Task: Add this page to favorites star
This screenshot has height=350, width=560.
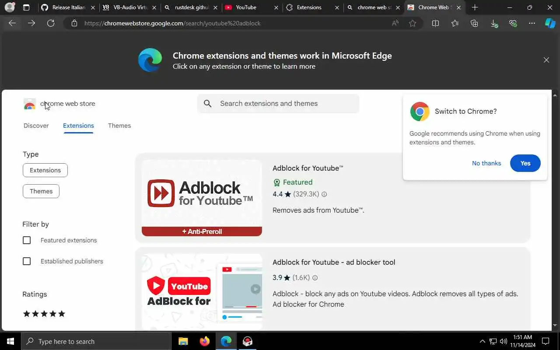Action: coord(413,23)
